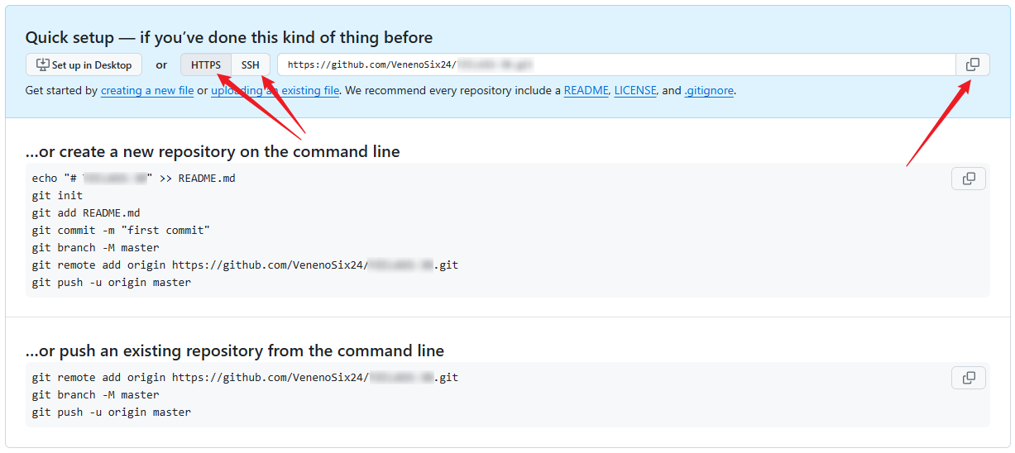Viewport: 1015px width, 453px height.
Task: Click the repository URL text field
Action: coord(616,64)
